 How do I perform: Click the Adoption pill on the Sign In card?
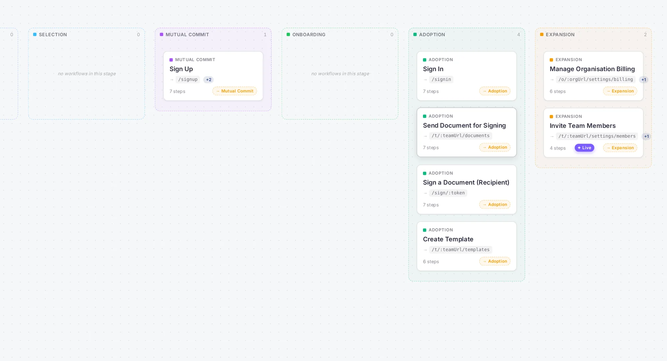[495, 91]
